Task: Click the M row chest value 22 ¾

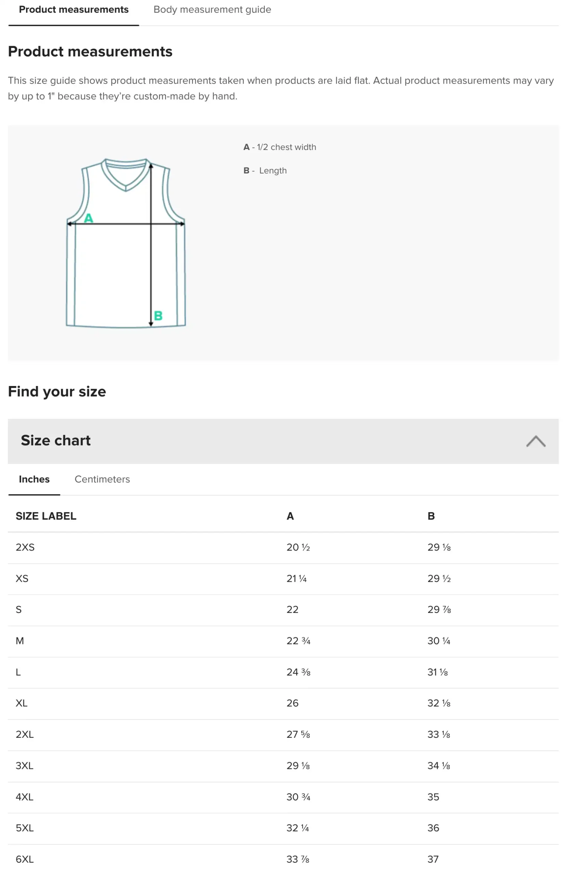Action: [x=298, y=641]
